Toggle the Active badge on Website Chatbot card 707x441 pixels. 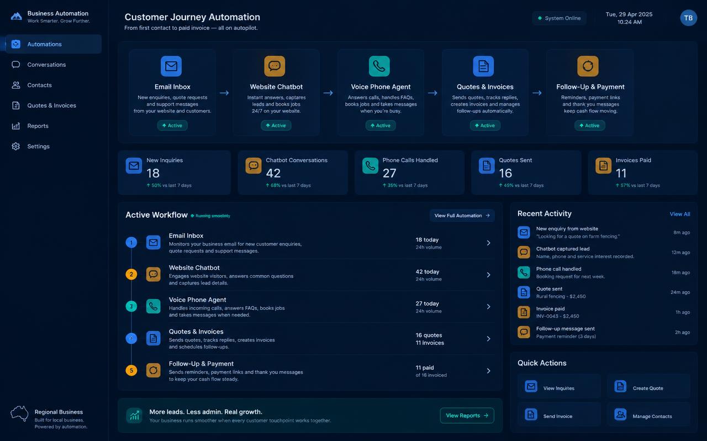click(276, 126)
